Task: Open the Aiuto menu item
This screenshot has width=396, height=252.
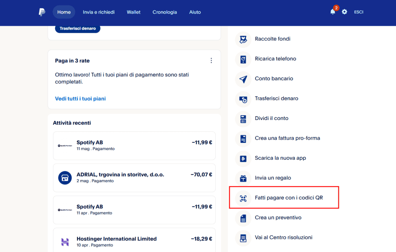Action: pyautogui.click(x=195, y=12)
